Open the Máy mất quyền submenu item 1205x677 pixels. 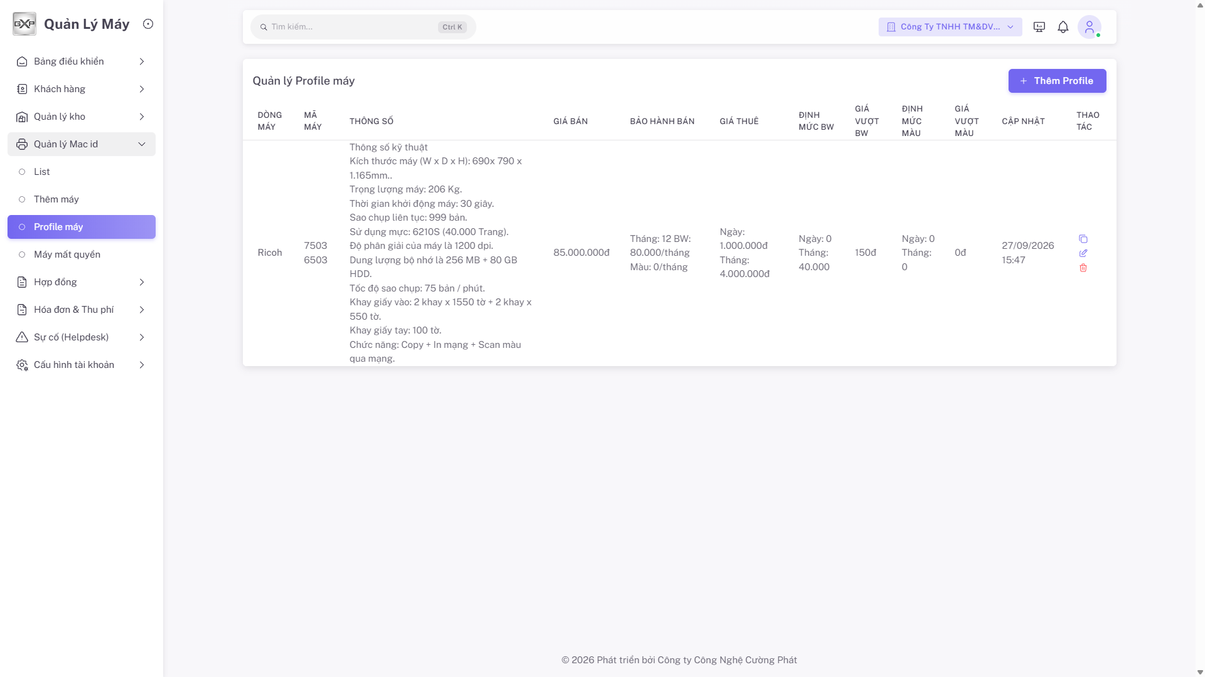click(x=82, y=255)
